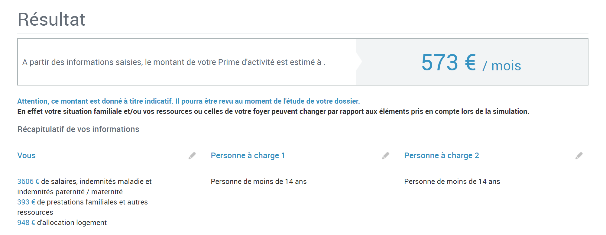Viewport: 606px width, 235px height.
Task: Click the 393 € prestations familiales amount
Action: click(x=26, y=202)
